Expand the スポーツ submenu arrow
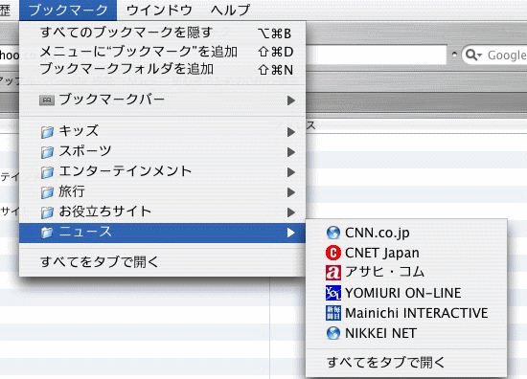This screenshot has width=527, height=379. click(x=291, y=152)
